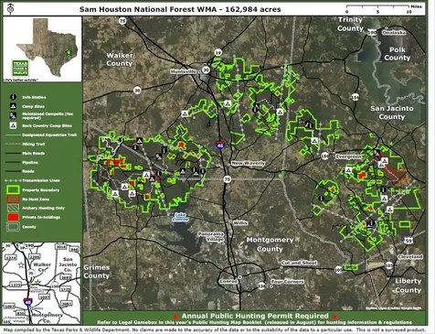The height and width of the screenshot is (334, 435).
Task: Click the Interstate 45 shield near New Waverly
Action: pos(220,145)
